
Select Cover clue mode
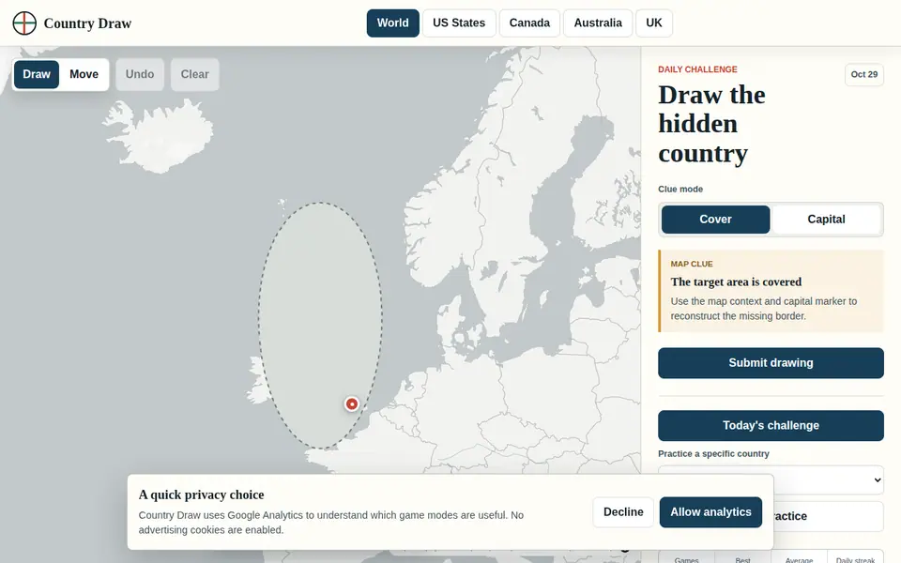[x=715, y=220]
